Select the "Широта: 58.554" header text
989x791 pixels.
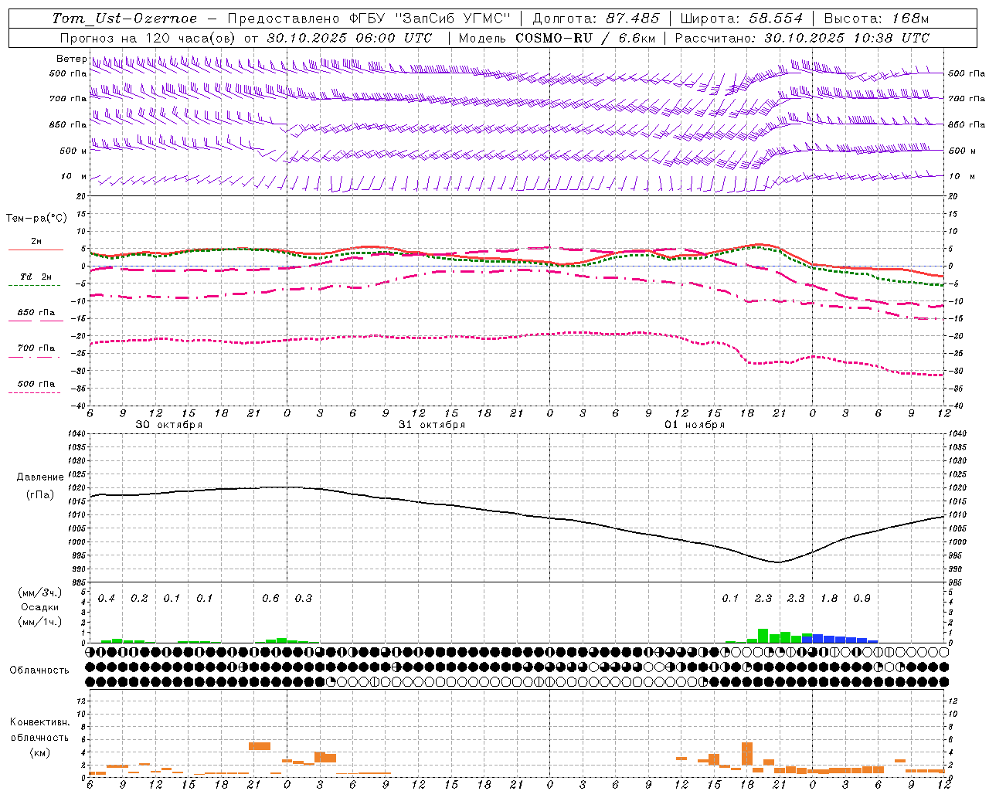(x=742, y=19)
